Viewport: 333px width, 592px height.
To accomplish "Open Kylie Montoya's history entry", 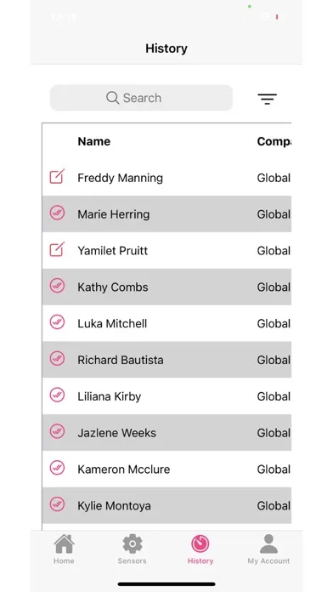I will pyautogui.click(x=166, y=505).
